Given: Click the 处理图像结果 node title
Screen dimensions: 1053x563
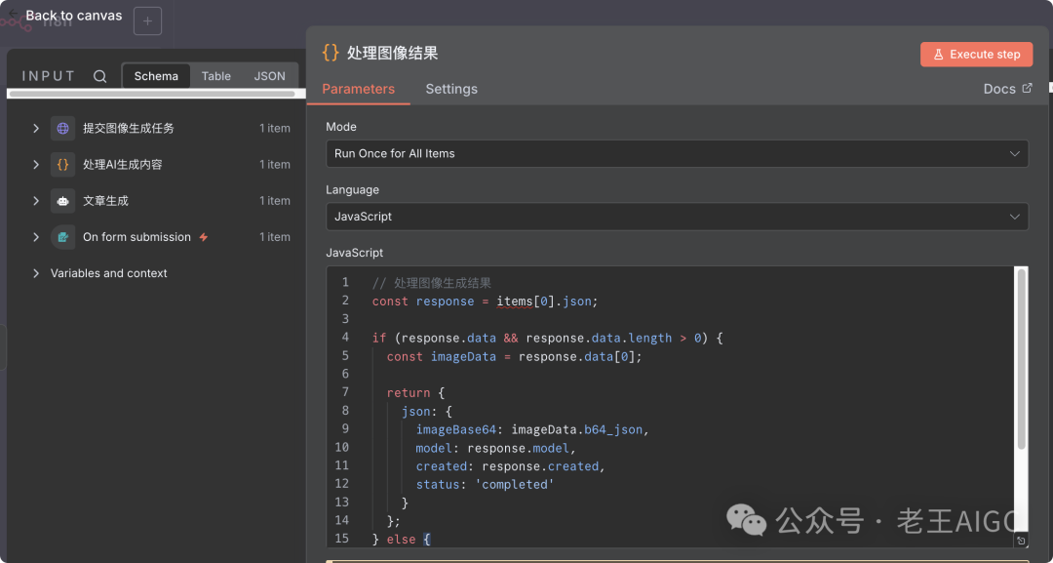Looking at the screenshot, I should (392, 53).
